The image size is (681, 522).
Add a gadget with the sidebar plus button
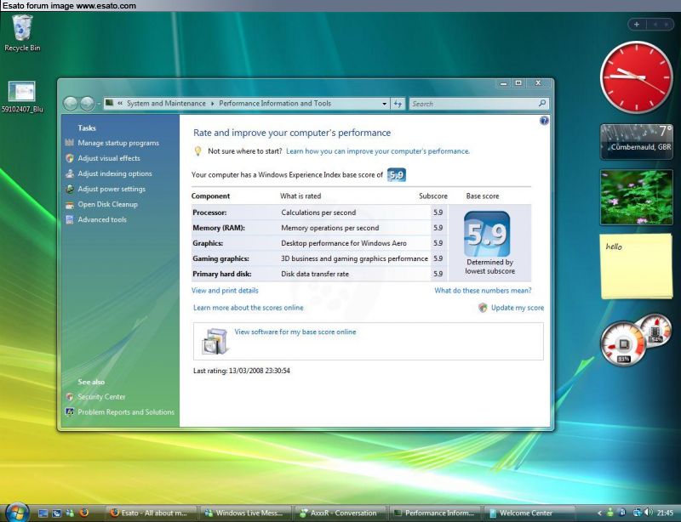(637, 25)
